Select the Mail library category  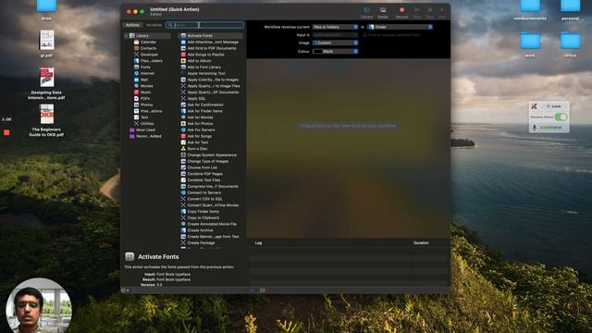point(141,80)
